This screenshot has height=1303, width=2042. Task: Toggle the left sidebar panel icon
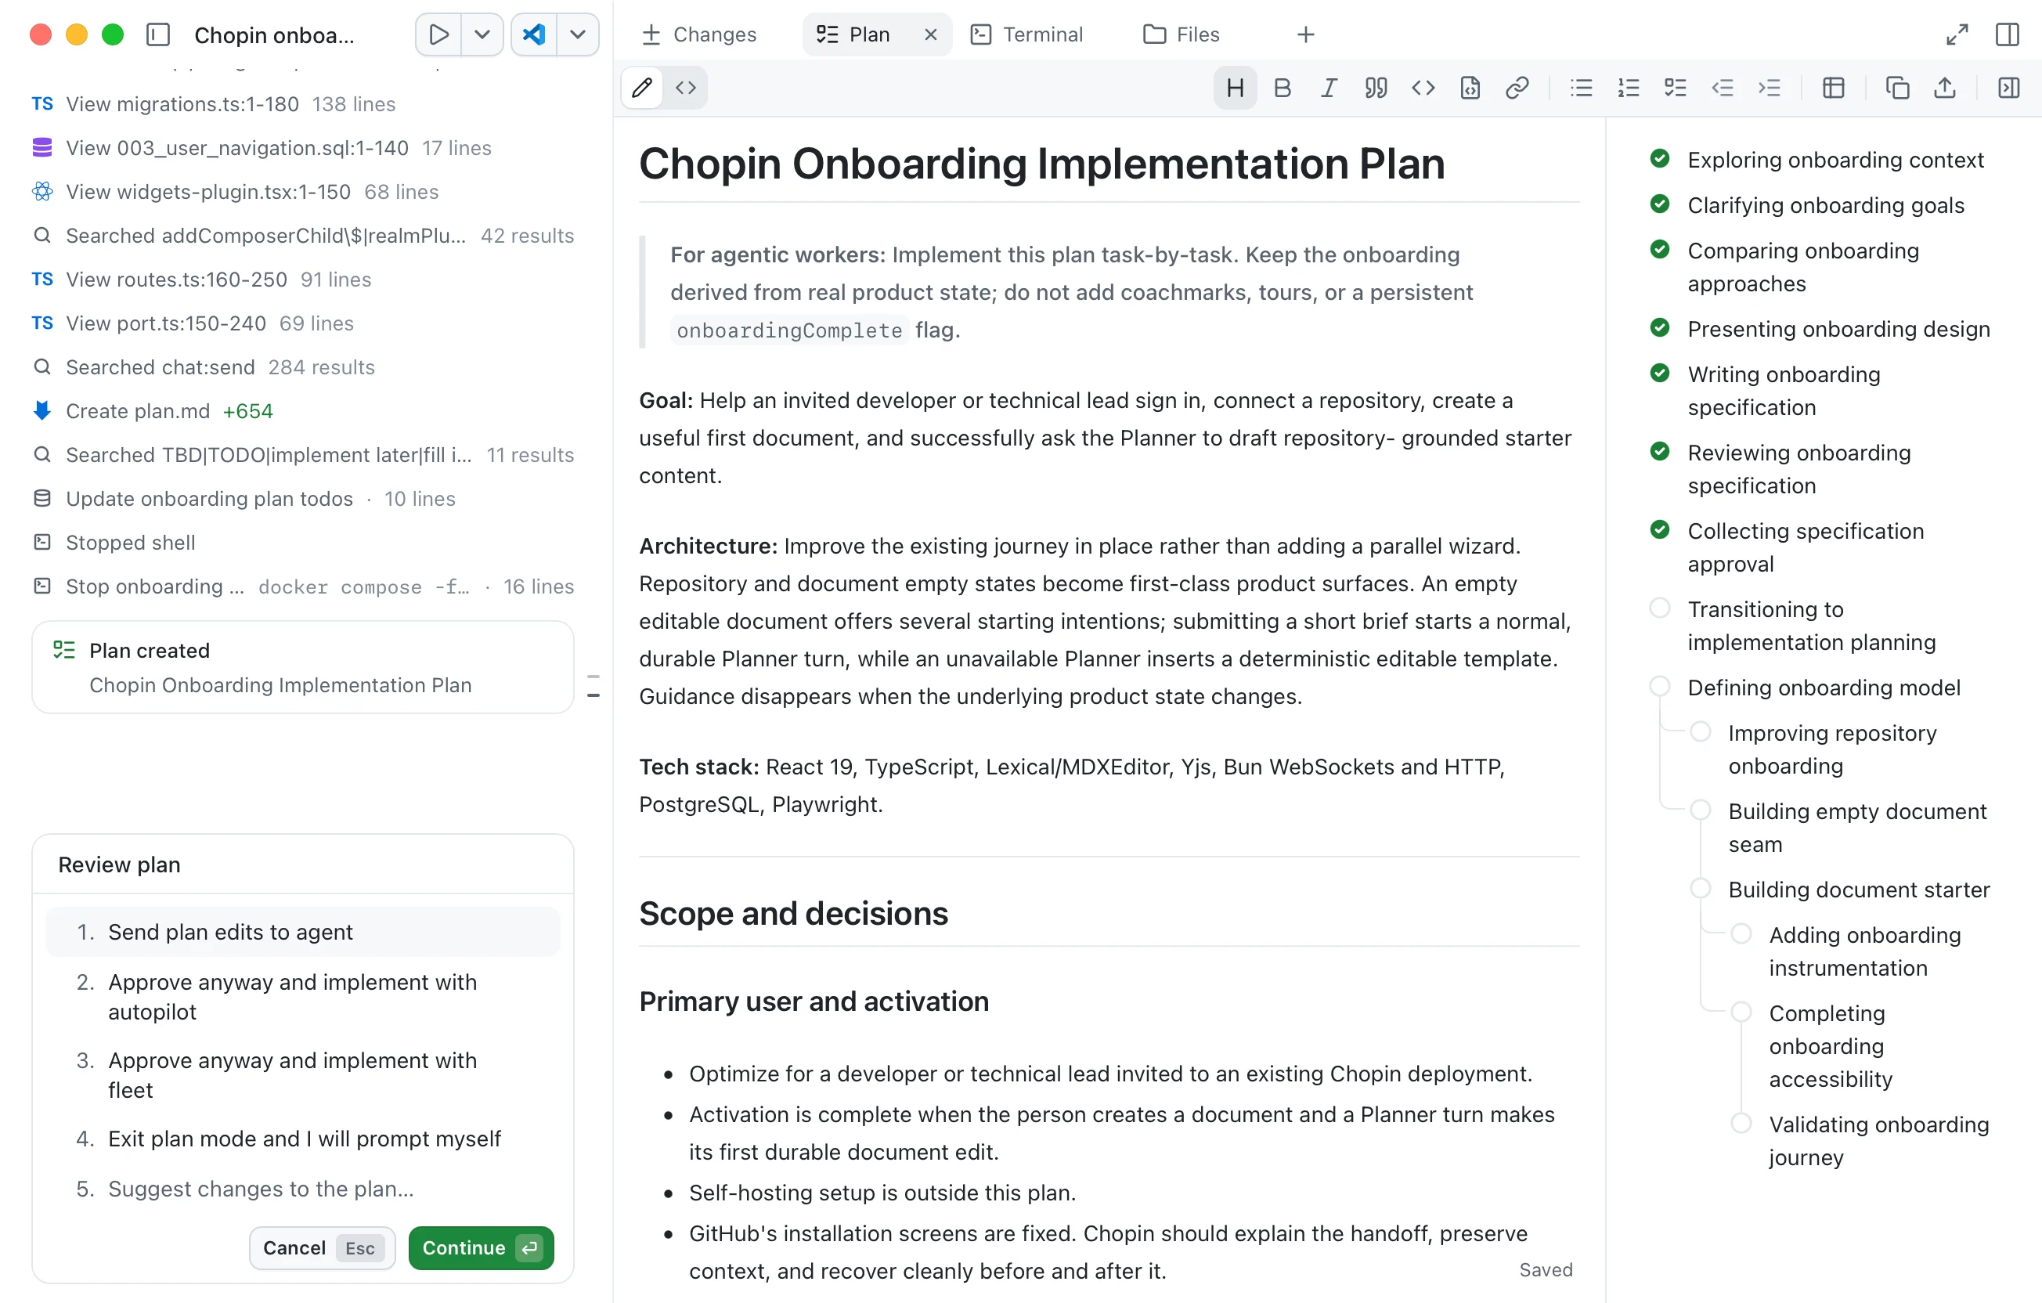(x=159, y=34)
